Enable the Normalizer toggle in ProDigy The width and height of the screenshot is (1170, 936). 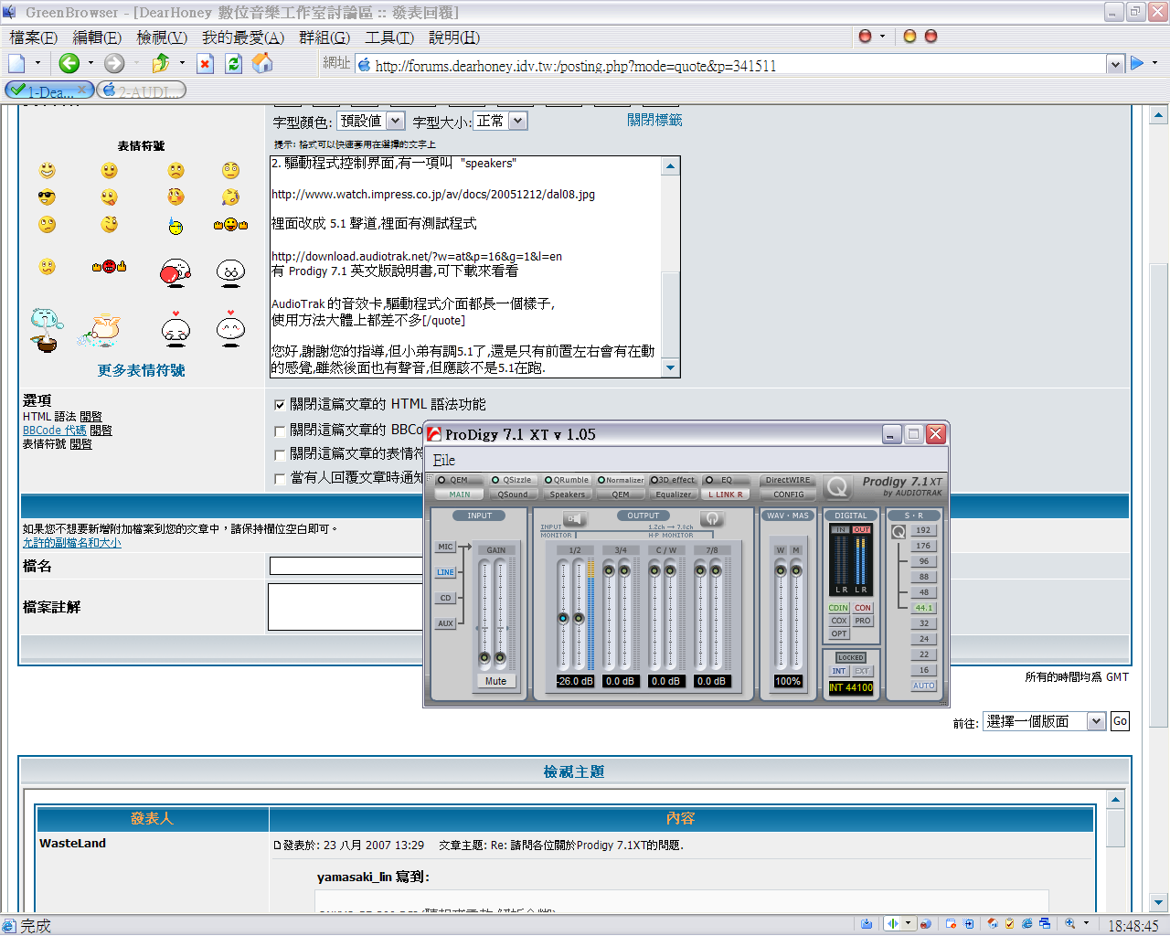(621, 480)
